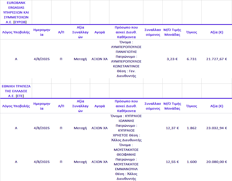
Task: Click the Ημερομηνία header under Eurobank
Action: (42, 32)
